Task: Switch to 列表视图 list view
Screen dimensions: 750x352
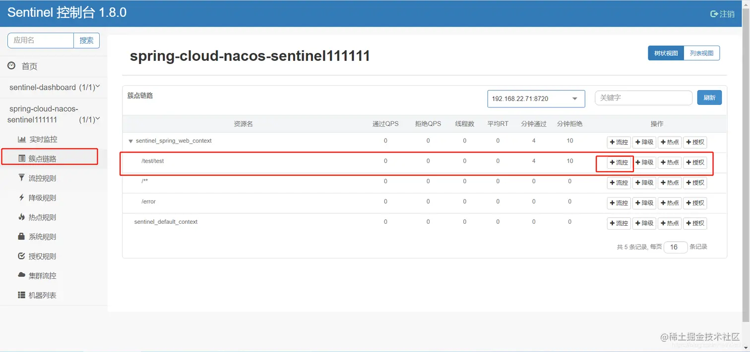Action: click(x=701, y=53)
